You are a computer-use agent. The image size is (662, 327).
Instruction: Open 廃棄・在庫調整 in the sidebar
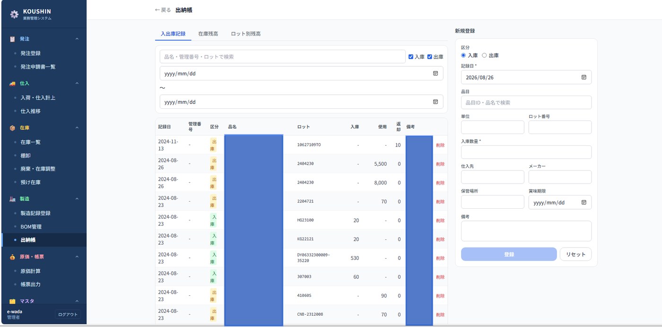[x=38, y=169]
